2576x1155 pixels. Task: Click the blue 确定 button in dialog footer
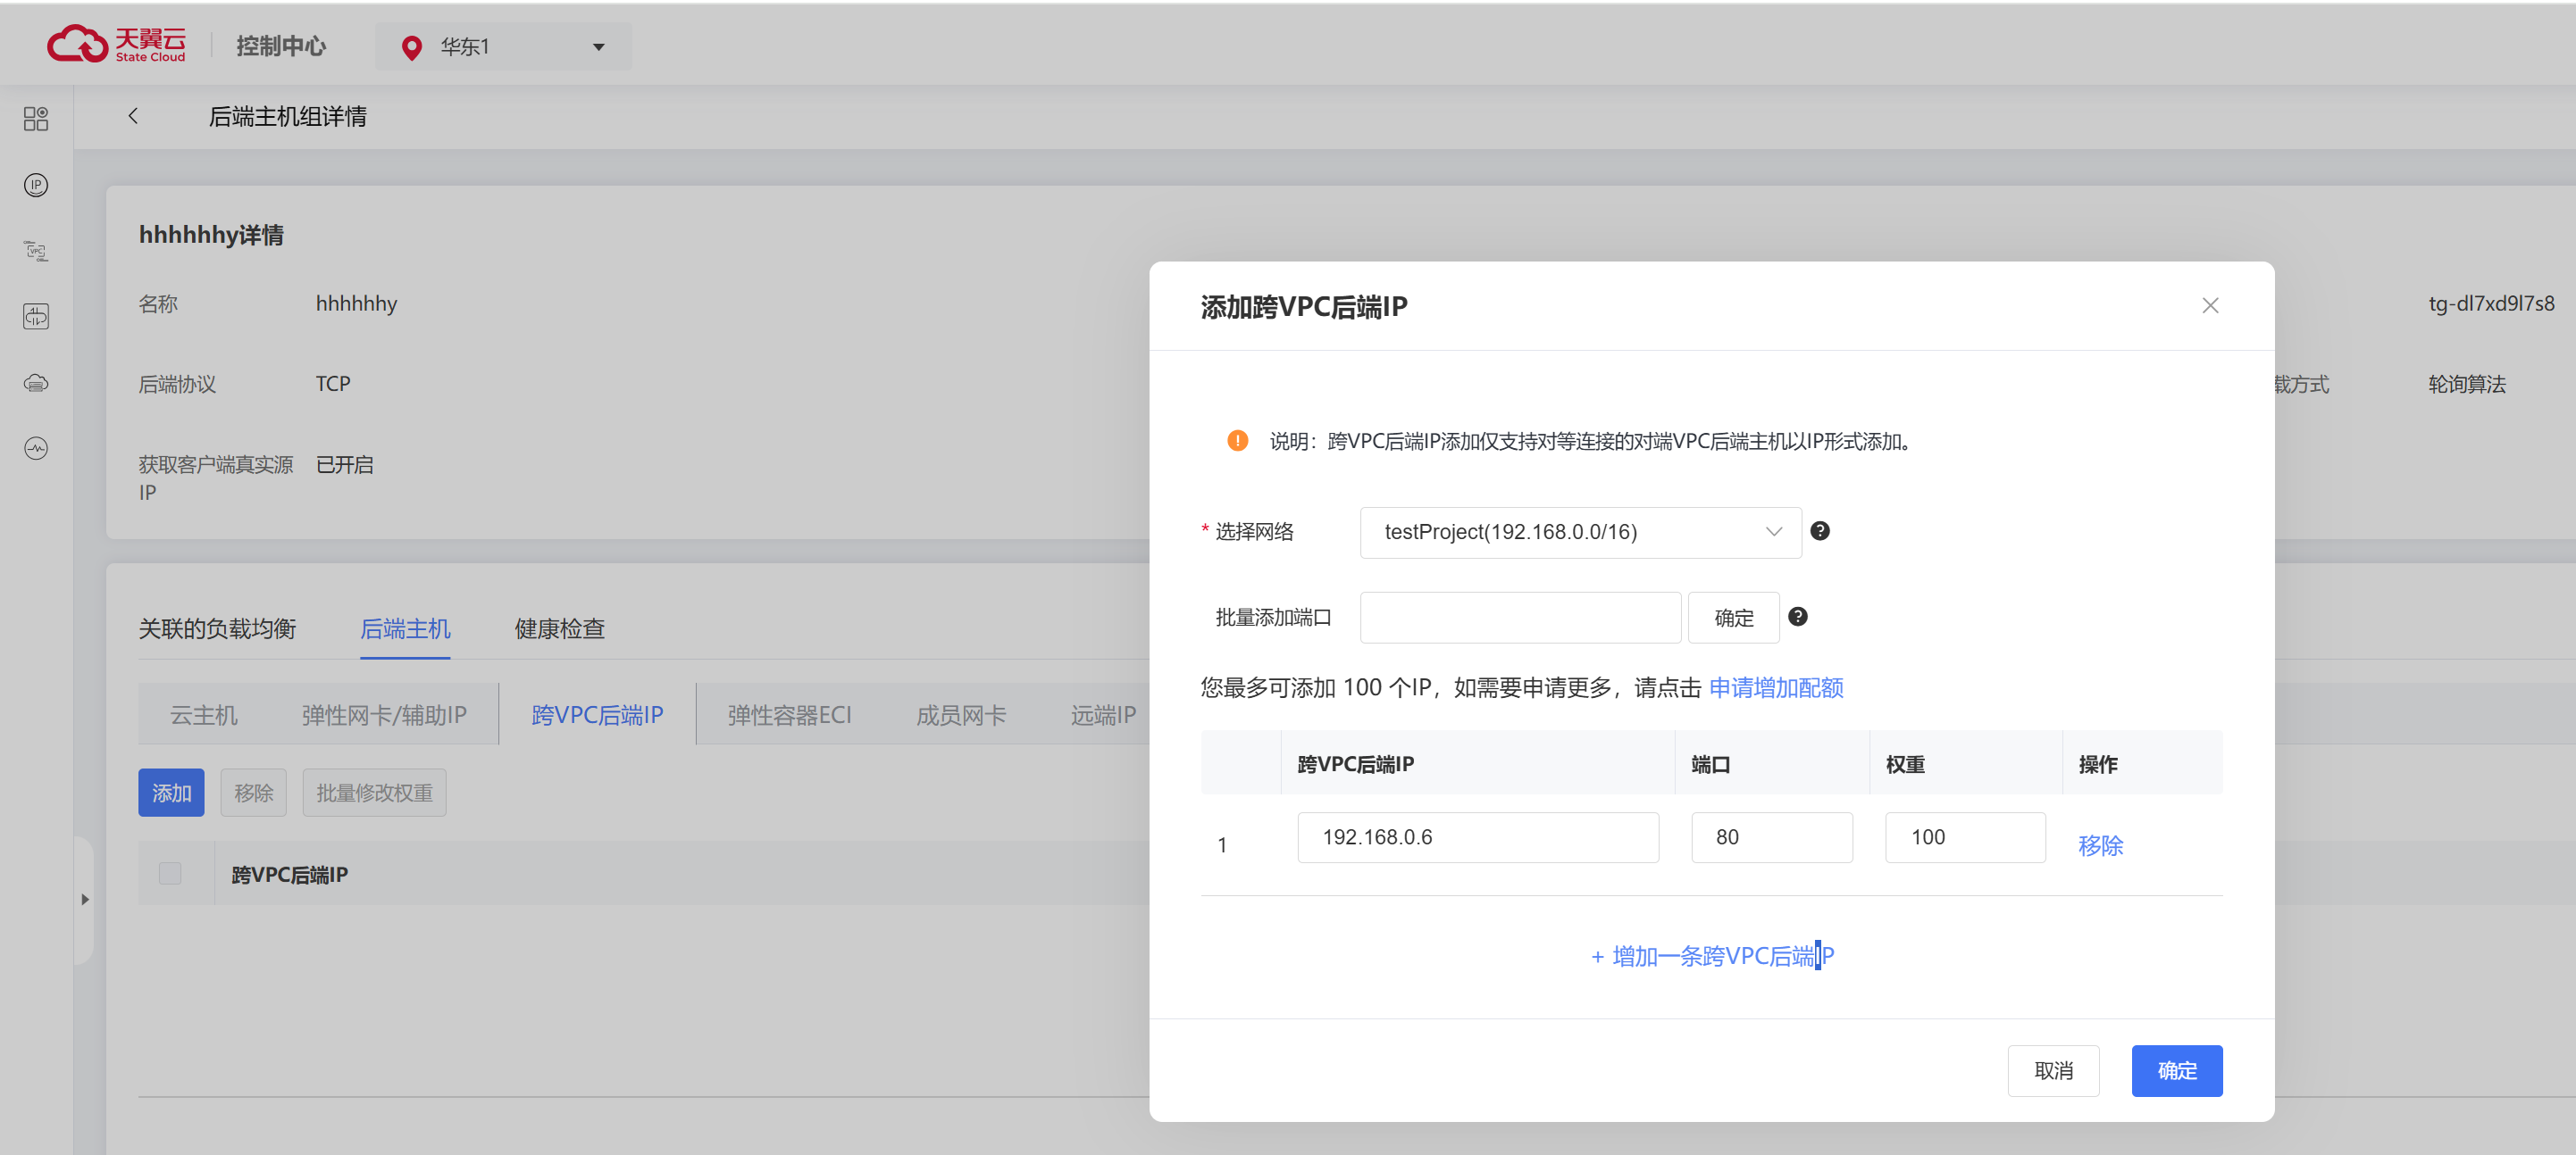point(2176,1071)
